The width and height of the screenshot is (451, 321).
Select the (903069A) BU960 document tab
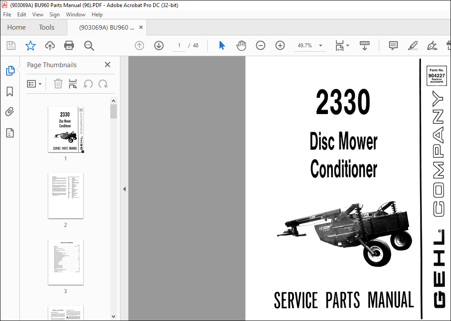(x=106, y=27)
